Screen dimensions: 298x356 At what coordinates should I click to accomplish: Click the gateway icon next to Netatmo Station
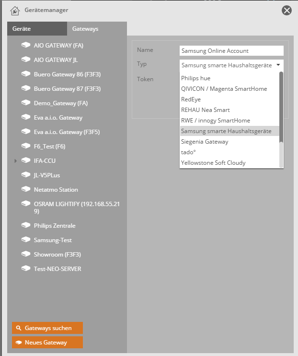coord(26,190)
